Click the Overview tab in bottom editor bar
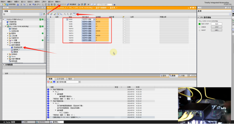The width and height of the screenshot is (234, 124). (x=28, y=122)
